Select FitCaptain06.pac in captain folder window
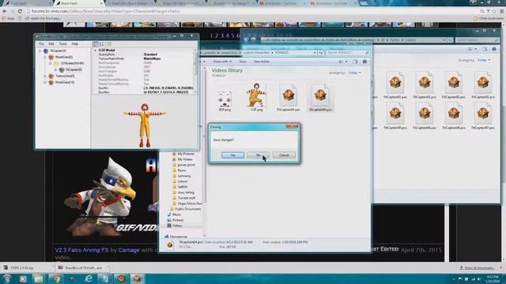The image size is (506, 284). (x=424, y=116)
